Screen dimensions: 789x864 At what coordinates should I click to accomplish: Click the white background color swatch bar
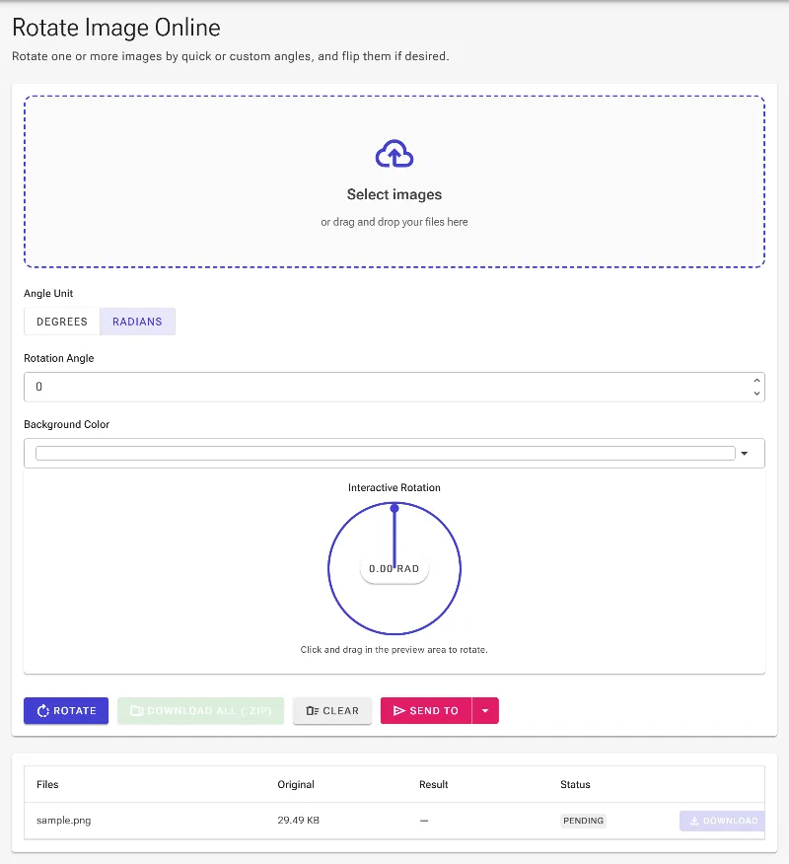pyautogui.click(x=386, y=454)
